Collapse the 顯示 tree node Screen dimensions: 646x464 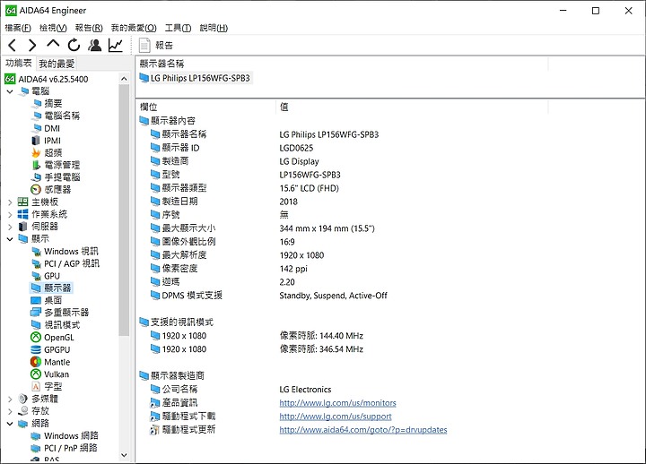pos(10,239)
